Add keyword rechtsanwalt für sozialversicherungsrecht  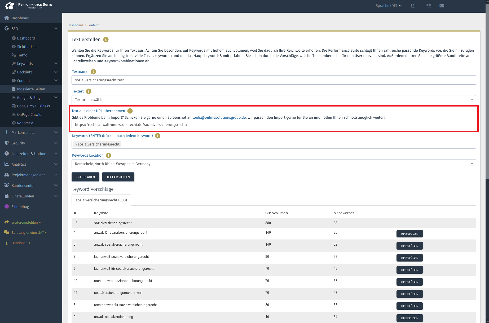(x=409, y=306)
